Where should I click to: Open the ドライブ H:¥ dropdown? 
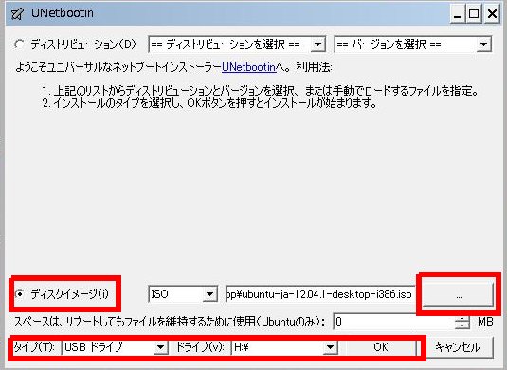tap(284, 347)
